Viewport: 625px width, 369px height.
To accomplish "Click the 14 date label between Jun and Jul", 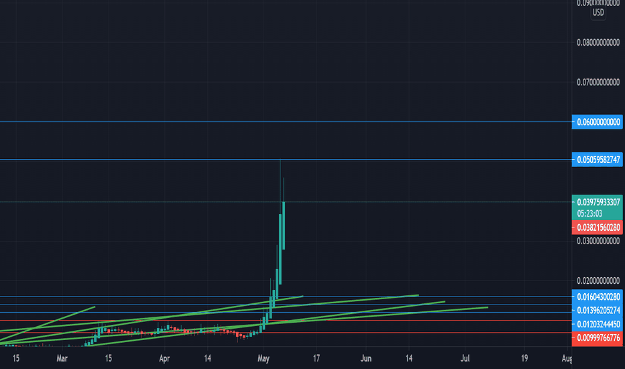I will point(409,358).
